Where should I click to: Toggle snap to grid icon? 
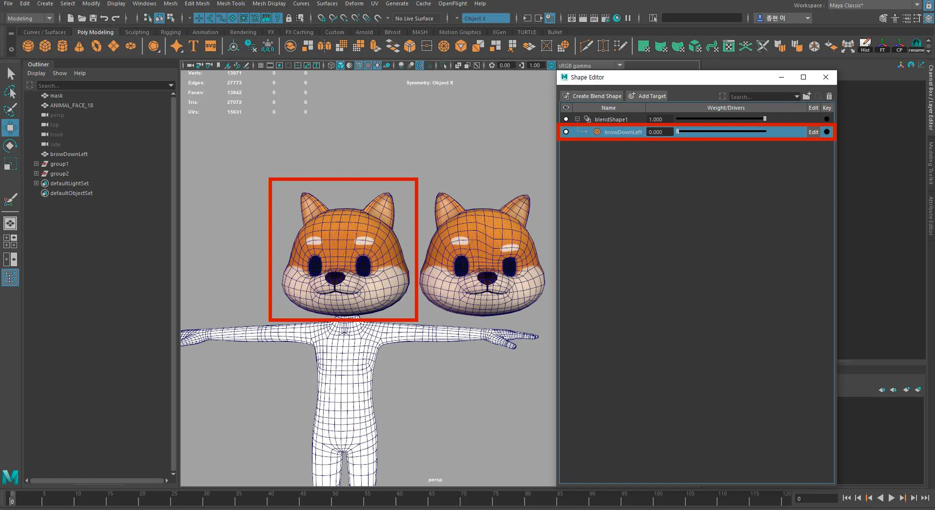(x=322, y=18)
